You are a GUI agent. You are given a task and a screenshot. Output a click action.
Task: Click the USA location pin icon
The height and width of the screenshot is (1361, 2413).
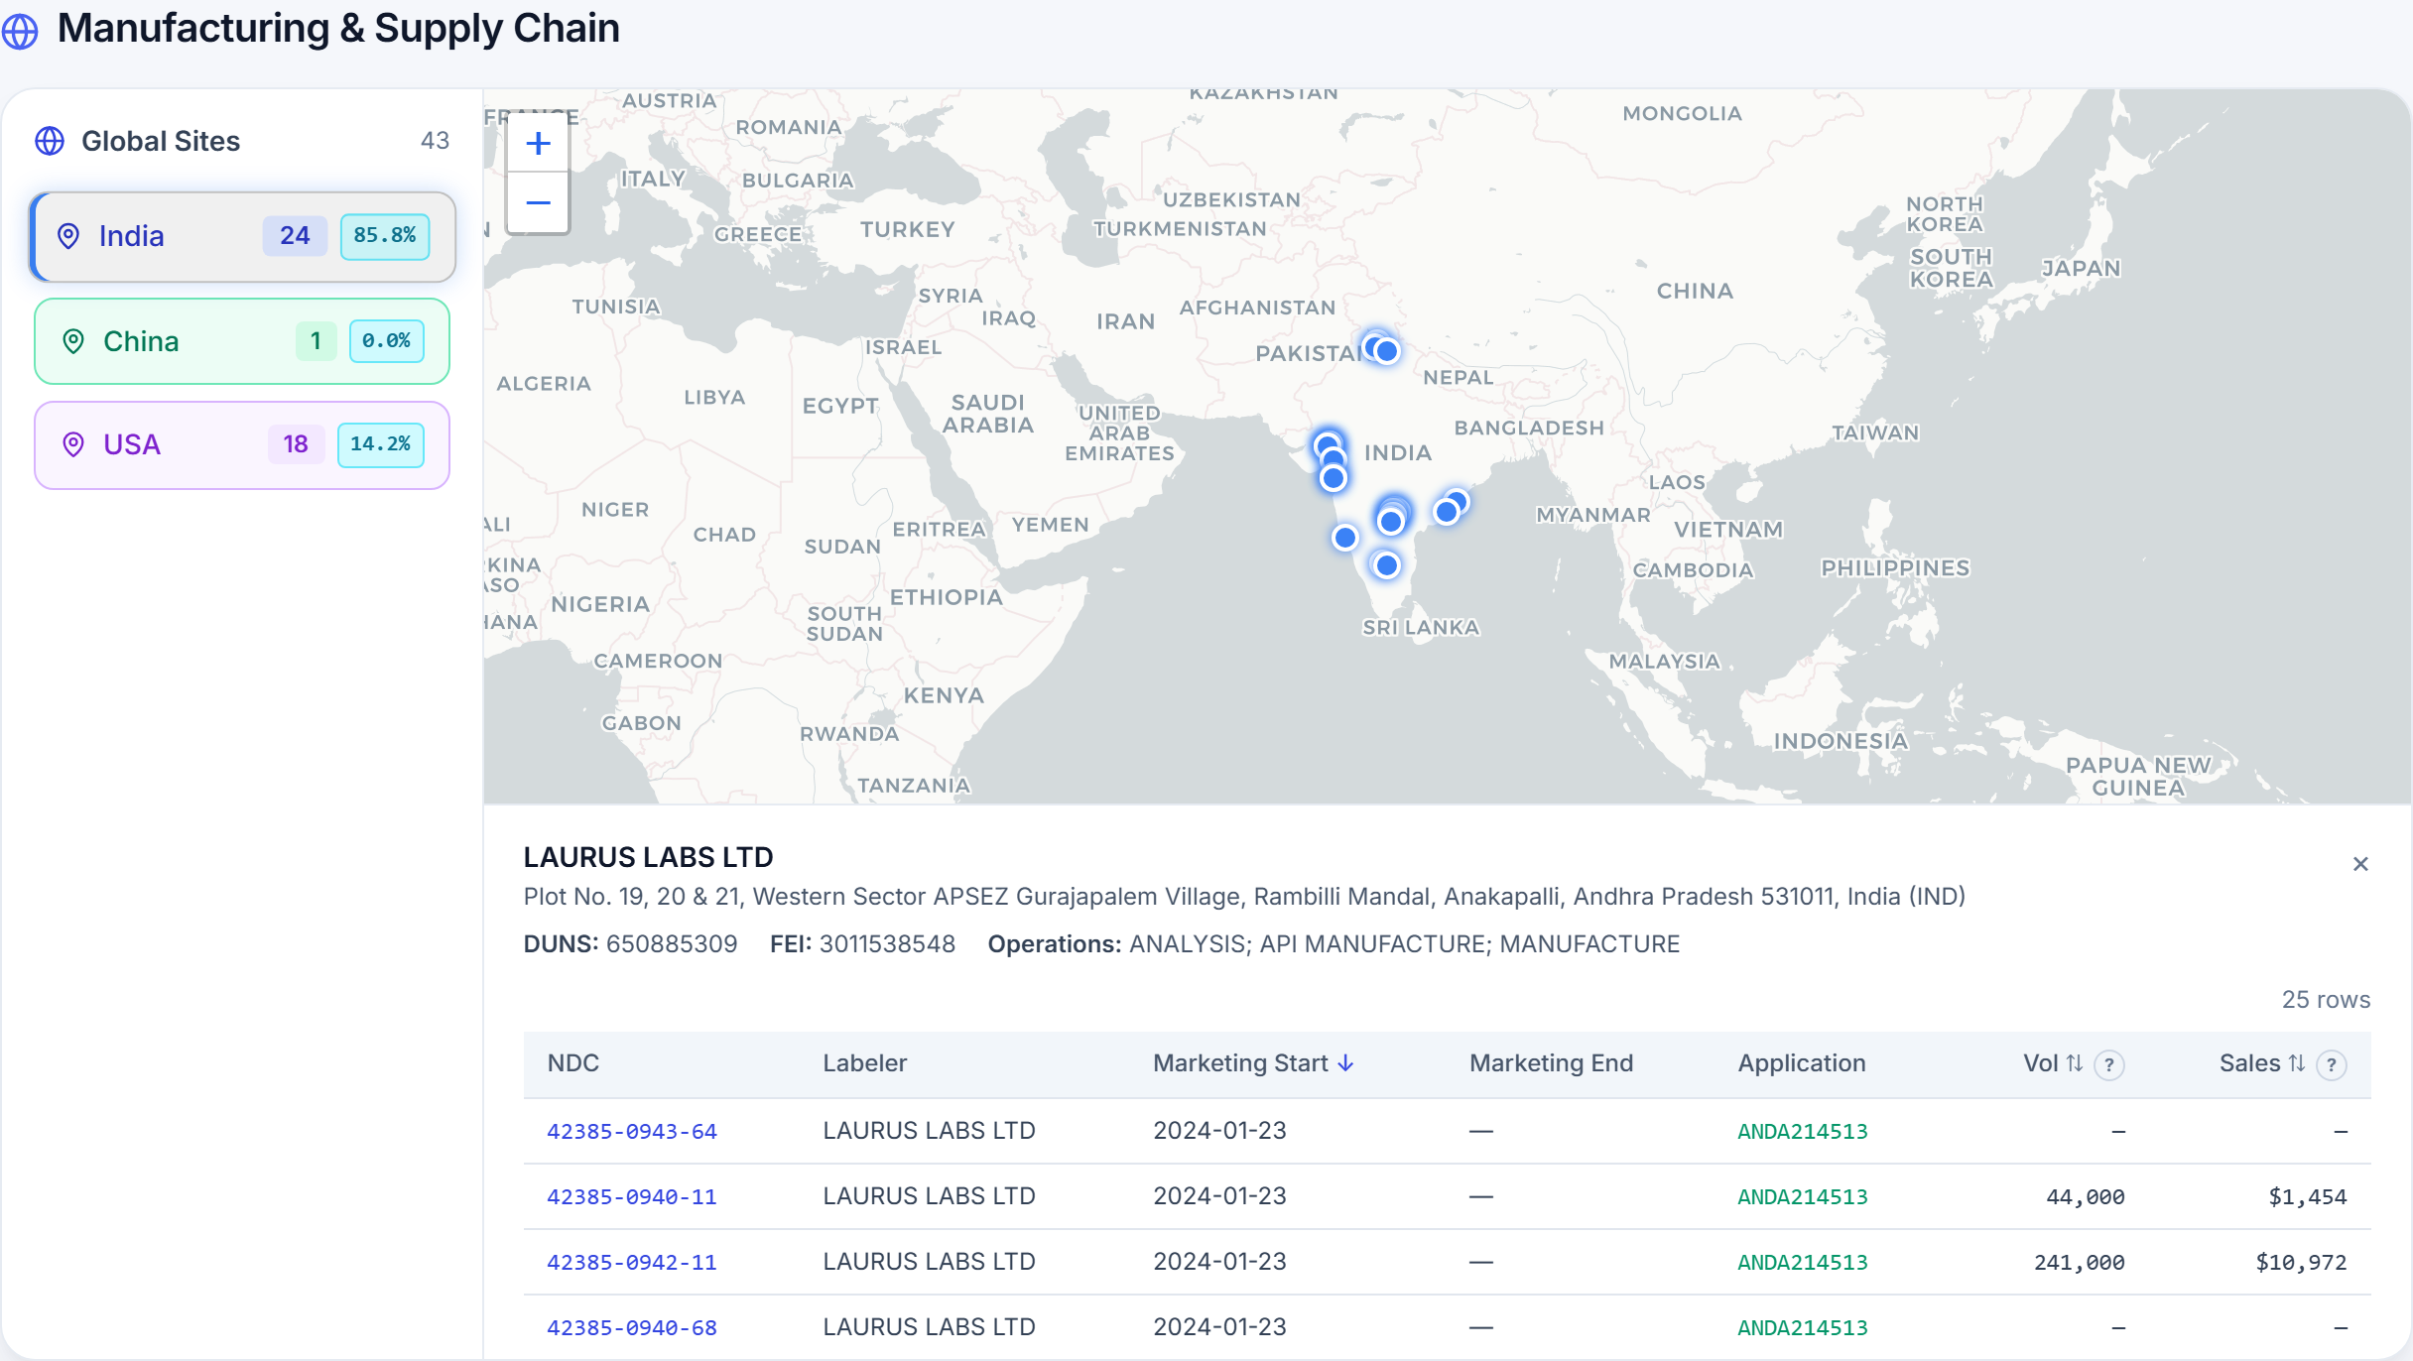(x=73, y=444)
